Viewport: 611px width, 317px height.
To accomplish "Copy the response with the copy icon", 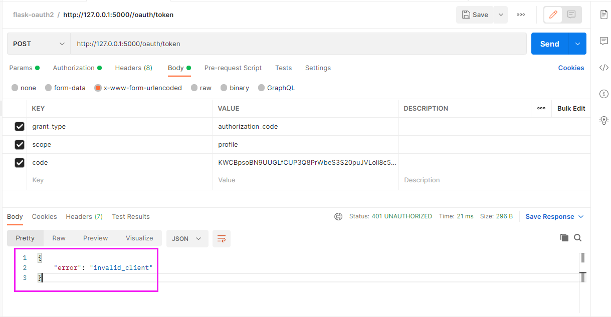I will [564, 238].
